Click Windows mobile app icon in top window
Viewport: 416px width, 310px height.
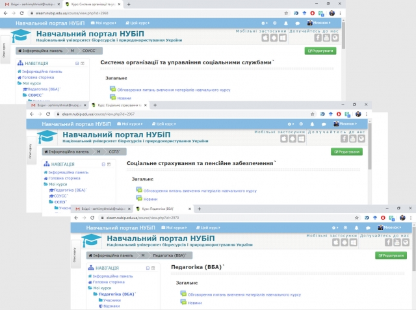tap(283, 38)
